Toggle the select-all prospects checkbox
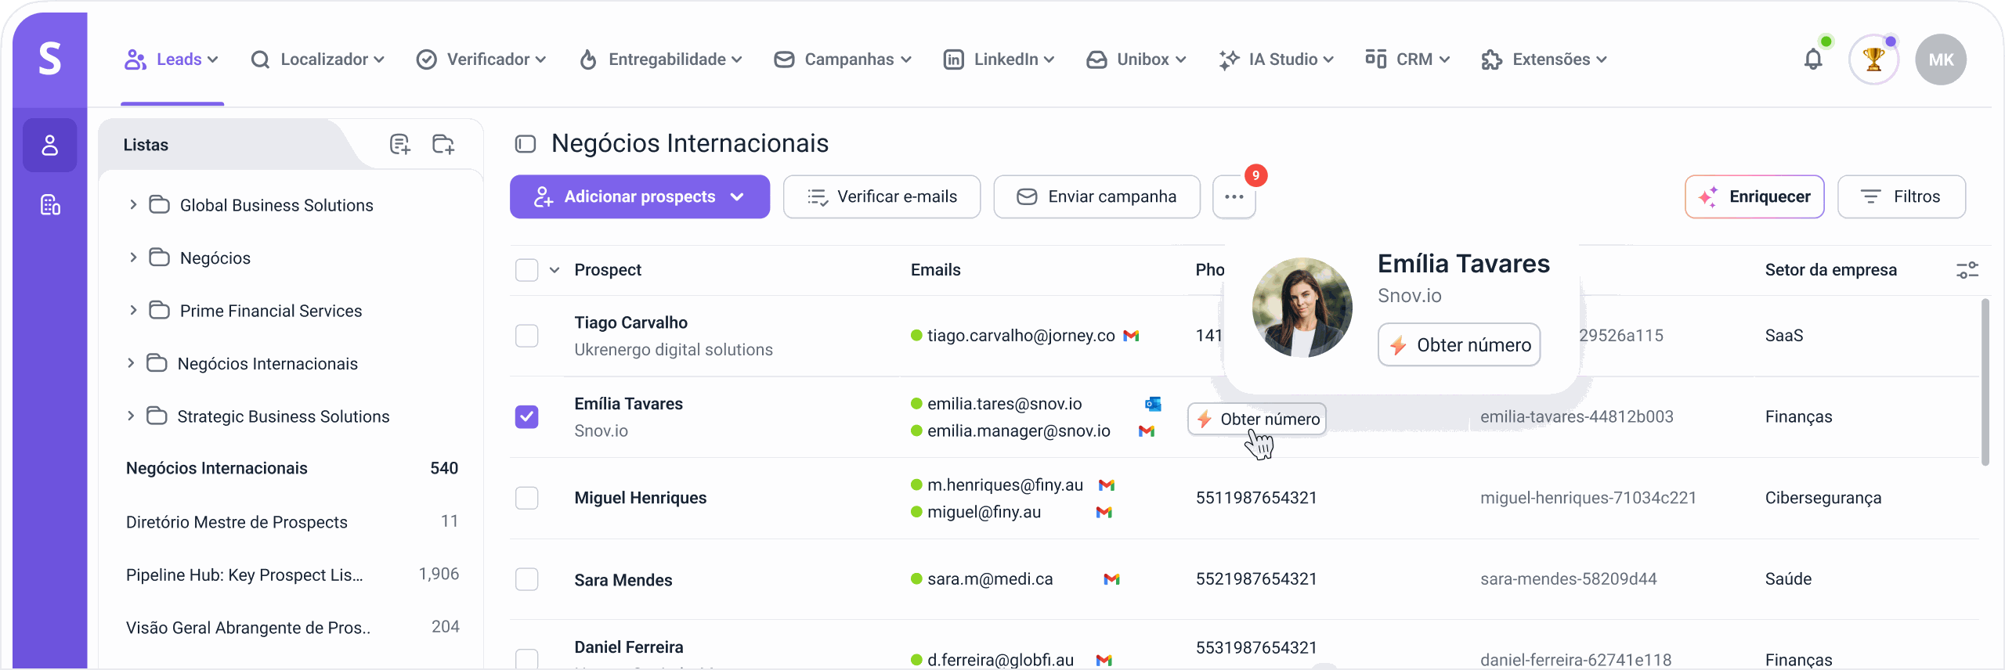This screenshot has height=670, width=2005. click(526, 270)
